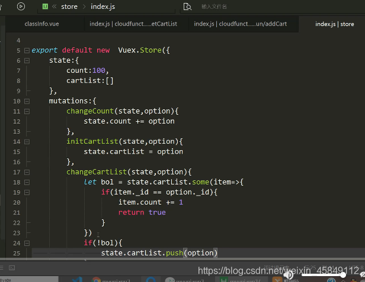The height and width of the screenshot is (282, 365).
Task: Click the mutations:{ text on line 10
Action: (72, 101)
